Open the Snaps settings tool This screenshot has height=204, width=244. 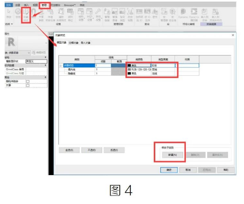pos(34,13)
